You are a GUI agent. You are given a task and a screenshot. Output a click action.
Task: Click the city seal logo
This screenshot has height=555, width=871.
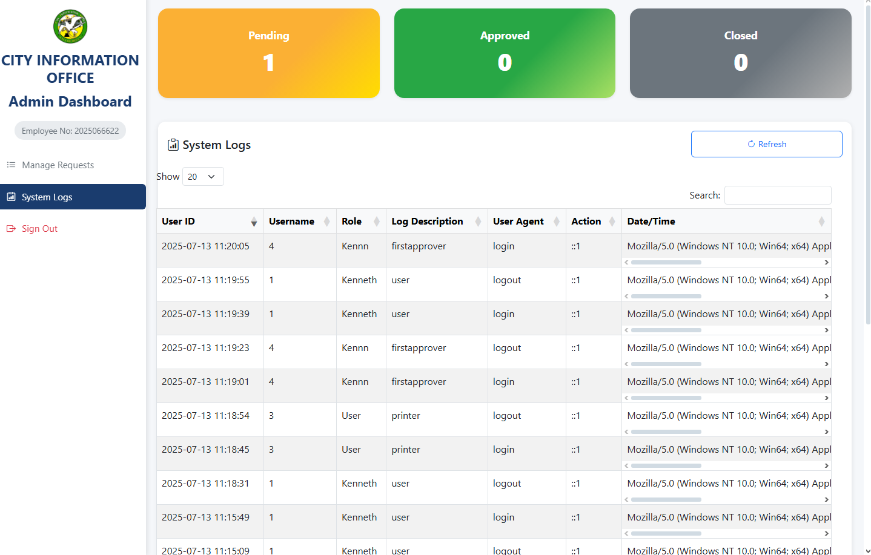(70, 27)
